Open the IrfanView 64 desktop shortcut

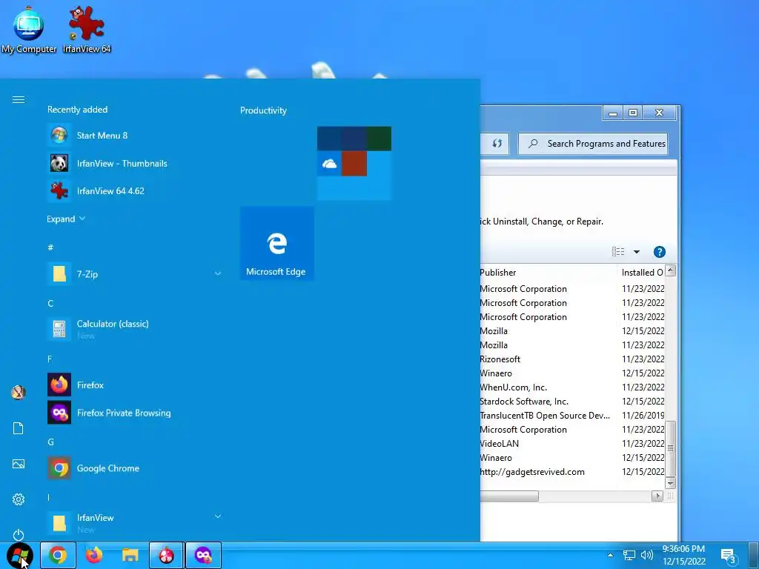pyautogui.click(x=87, y=30)
